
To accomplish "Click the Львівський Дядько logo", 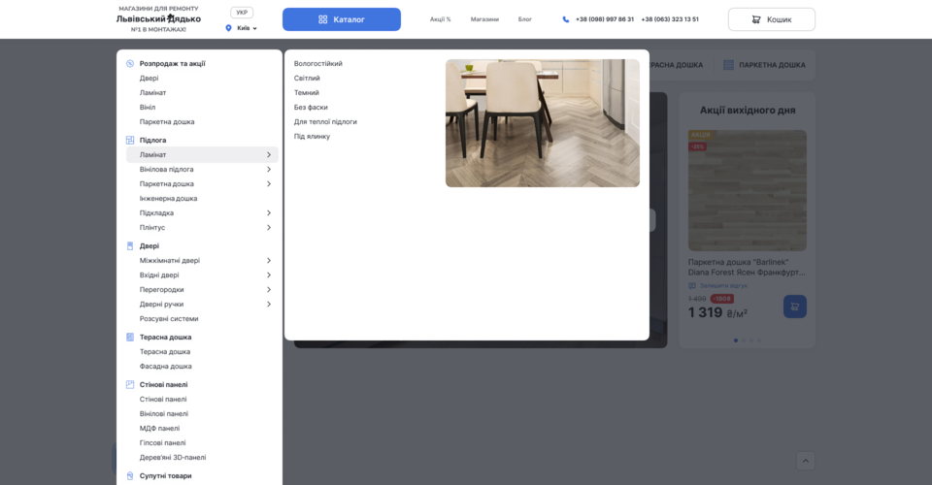I will point(158,19).
